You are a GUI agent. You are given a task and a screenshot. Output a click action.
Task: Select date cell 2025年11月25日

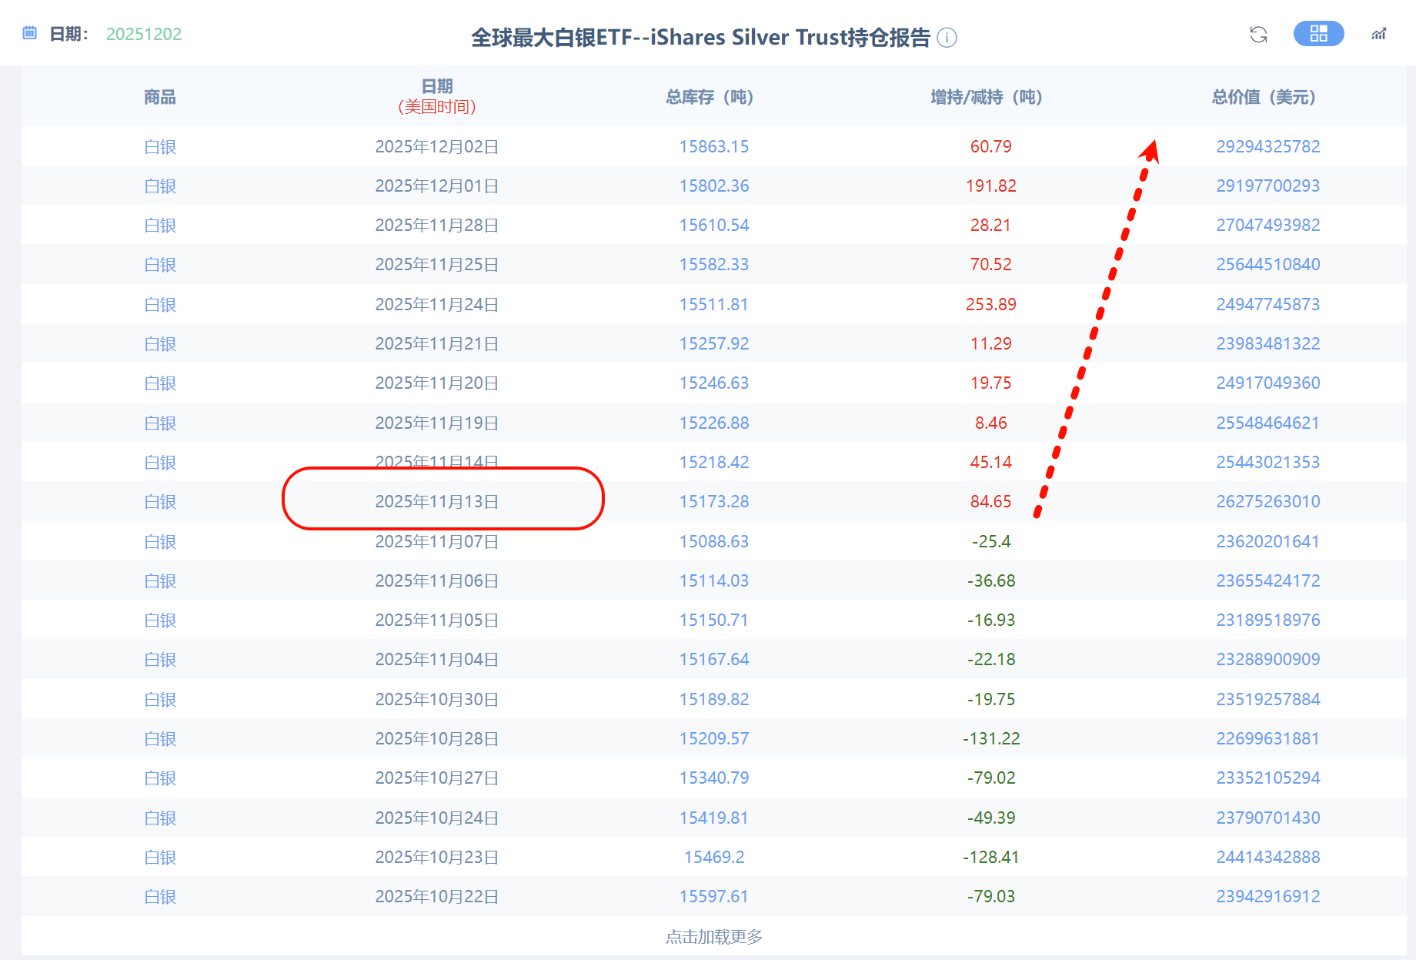437,264
